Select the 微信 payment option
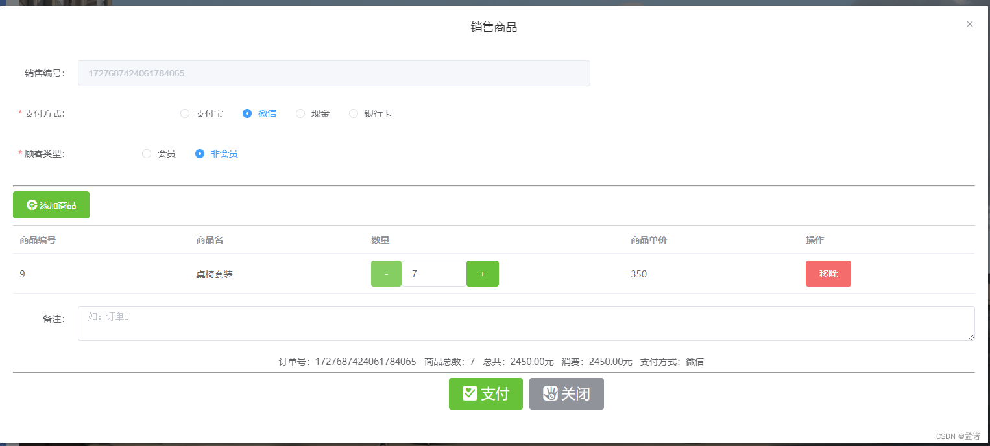The image size is (990, 446). (x=247, y=113)
